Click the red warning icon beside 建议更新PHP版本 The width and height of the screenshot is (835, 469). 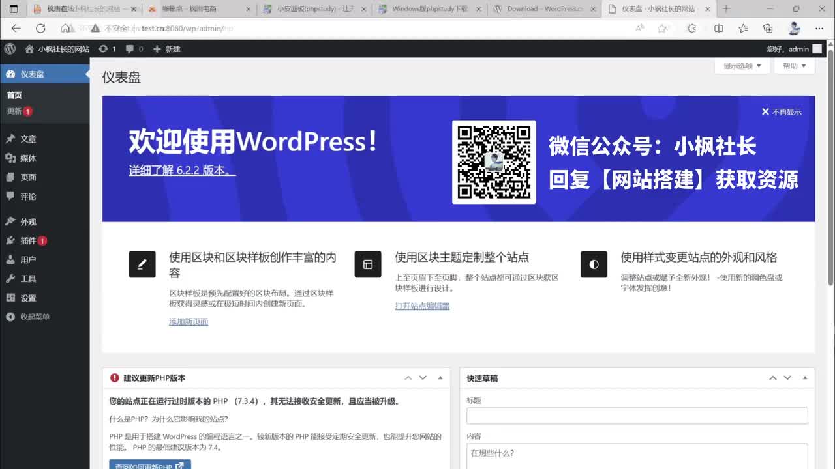pos(115,378)
